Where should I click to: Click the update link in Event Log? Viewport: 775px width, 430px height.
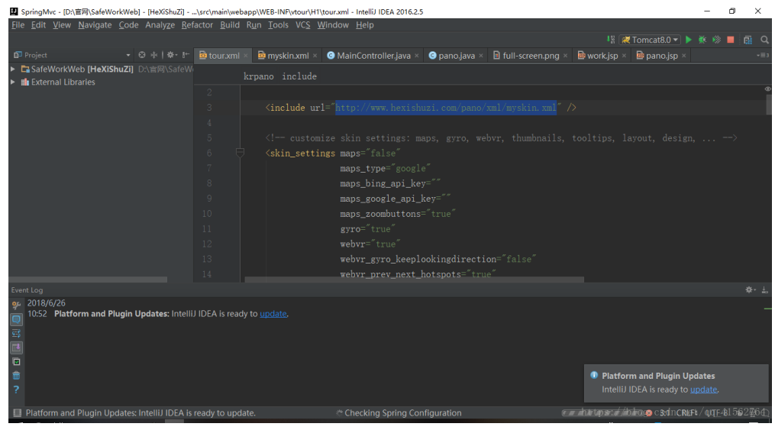coord(273,314)
